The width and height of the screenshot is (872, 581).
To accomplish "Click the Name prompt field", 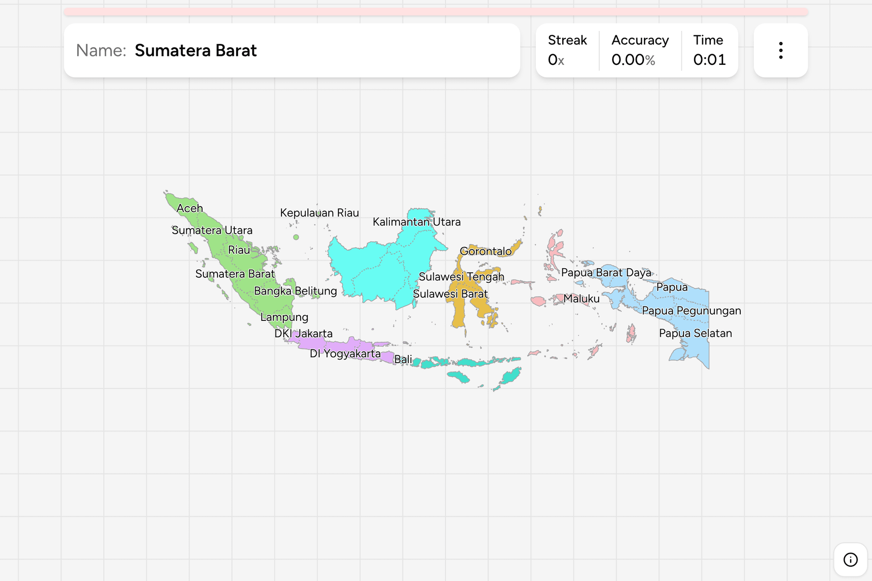I will [292, 50].
